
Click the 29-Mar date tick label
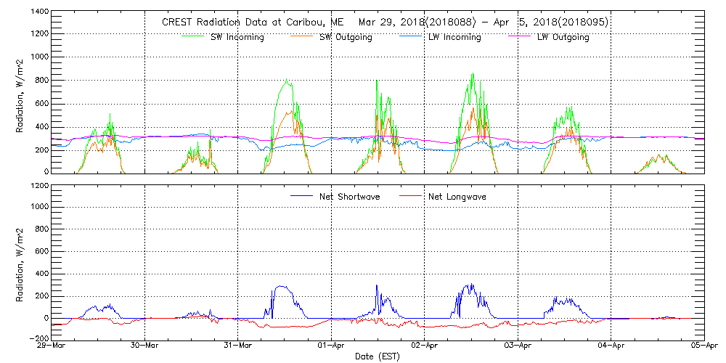point(52,346)
